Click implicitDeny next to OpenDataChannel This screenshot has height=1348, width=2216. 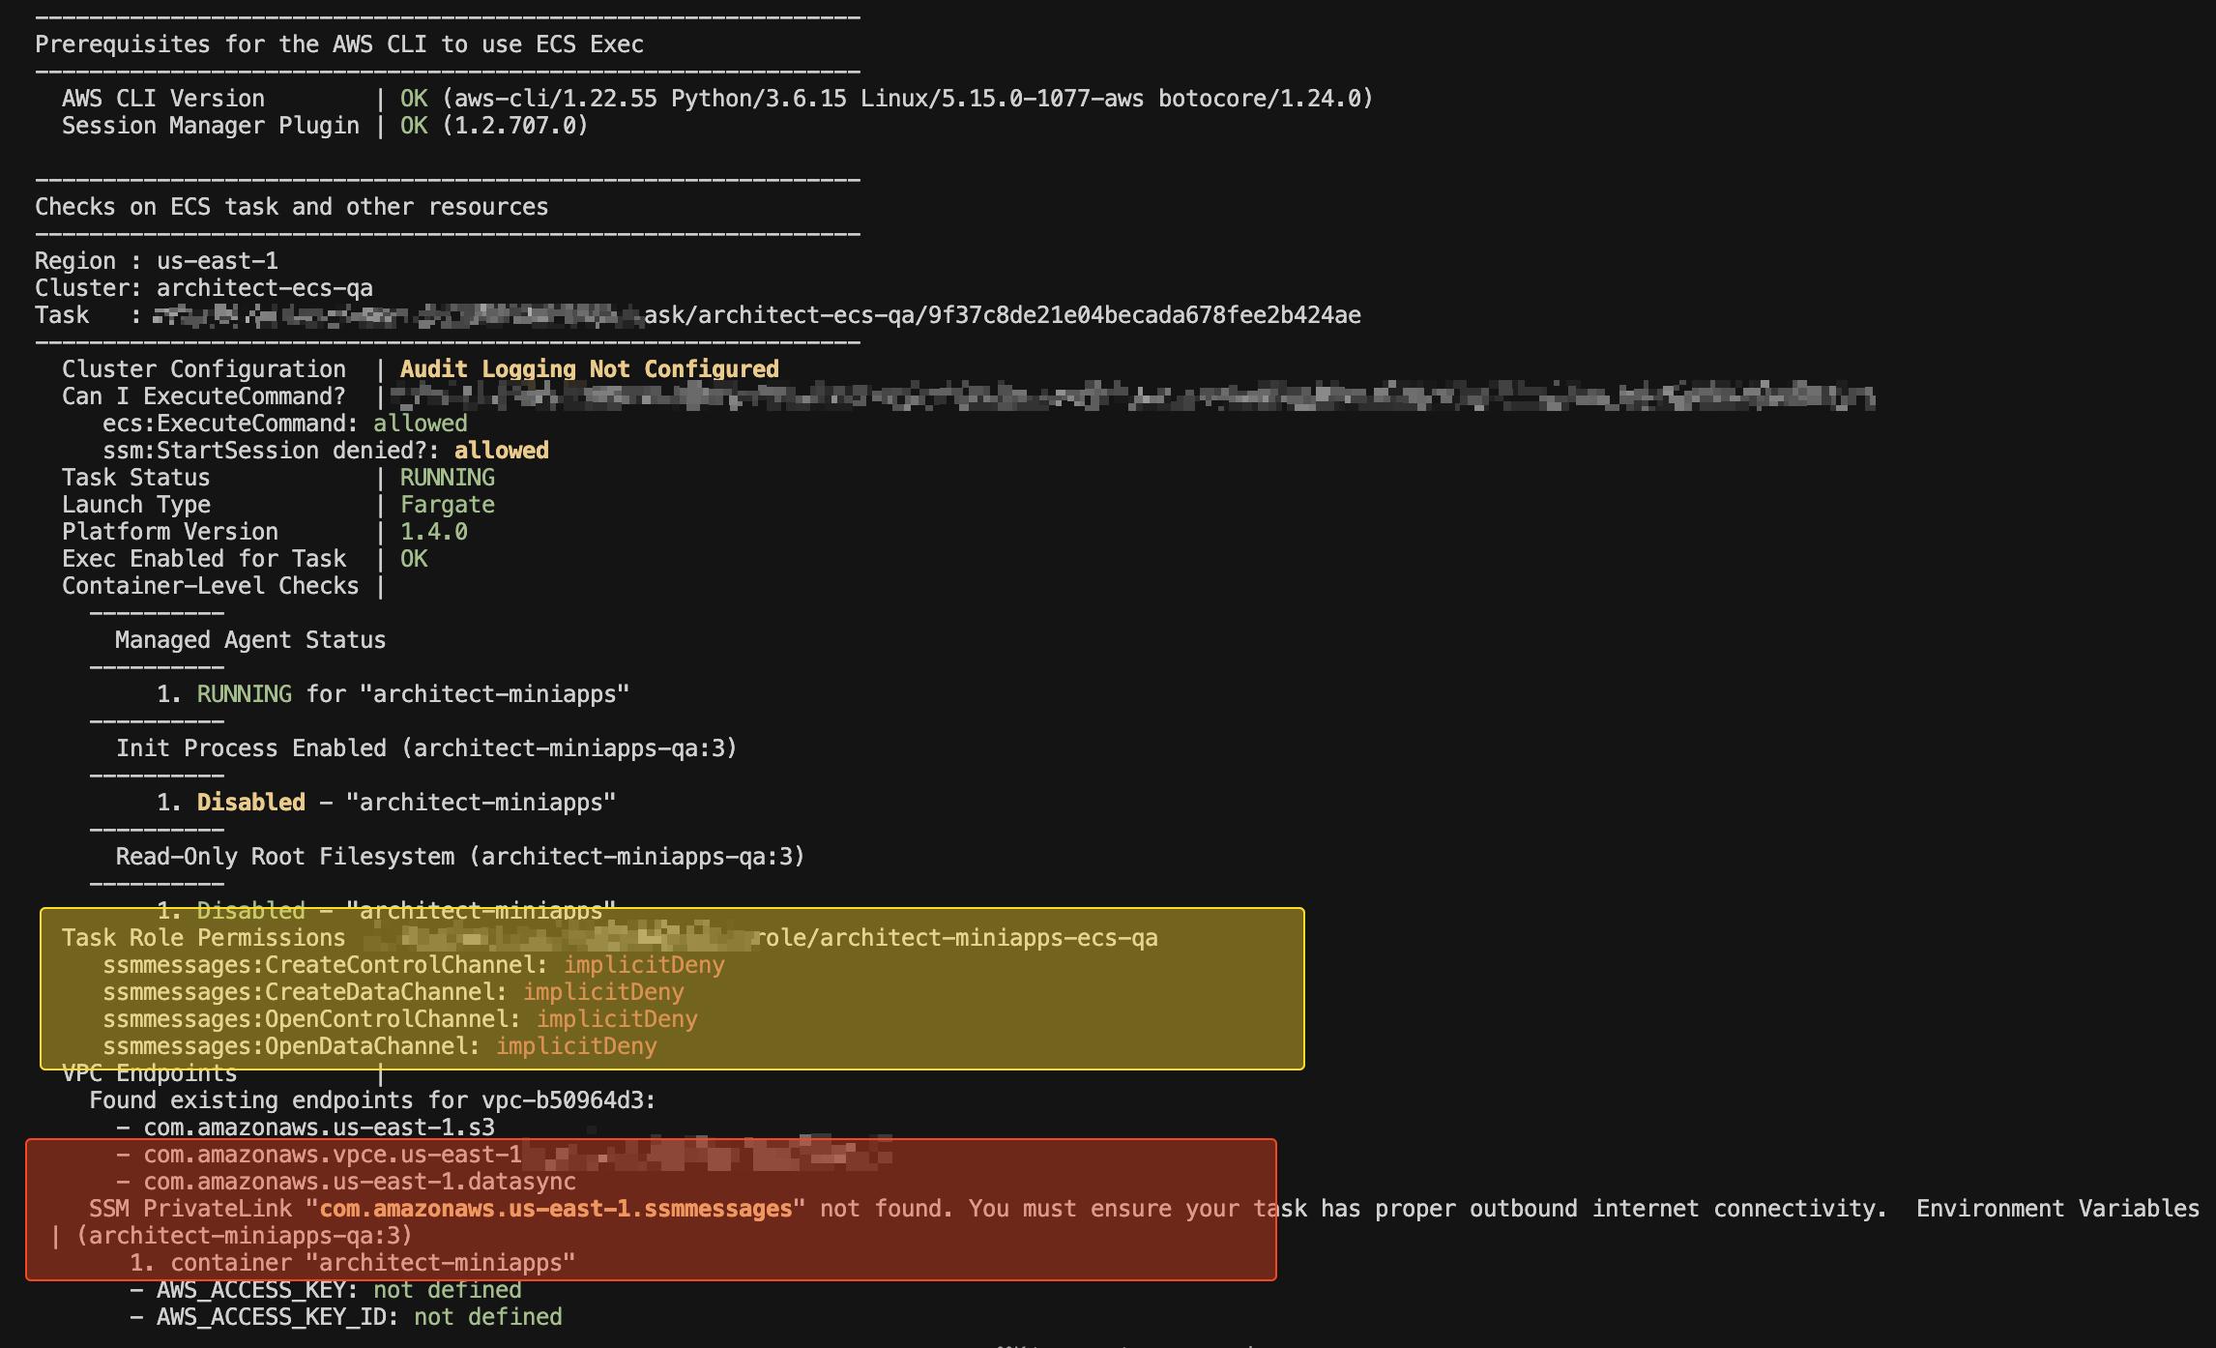coord(576,1046)
